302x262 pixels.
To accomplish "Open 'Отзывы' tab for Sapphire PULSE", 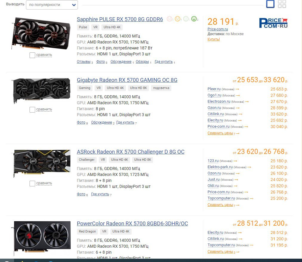I will (x=84, y=62).
